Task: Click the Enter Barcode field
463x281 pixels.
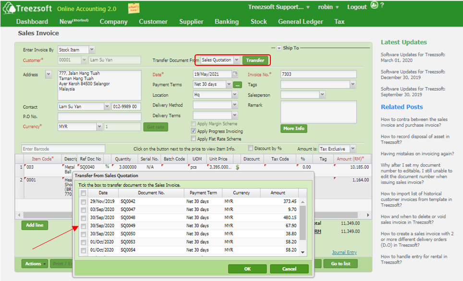Action: 63,149
